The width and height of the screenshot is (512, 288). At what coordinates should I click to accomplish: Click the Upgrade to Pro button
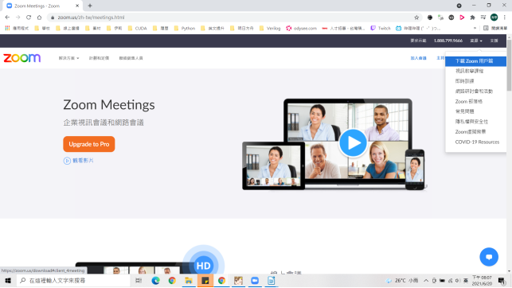[89, 144]
